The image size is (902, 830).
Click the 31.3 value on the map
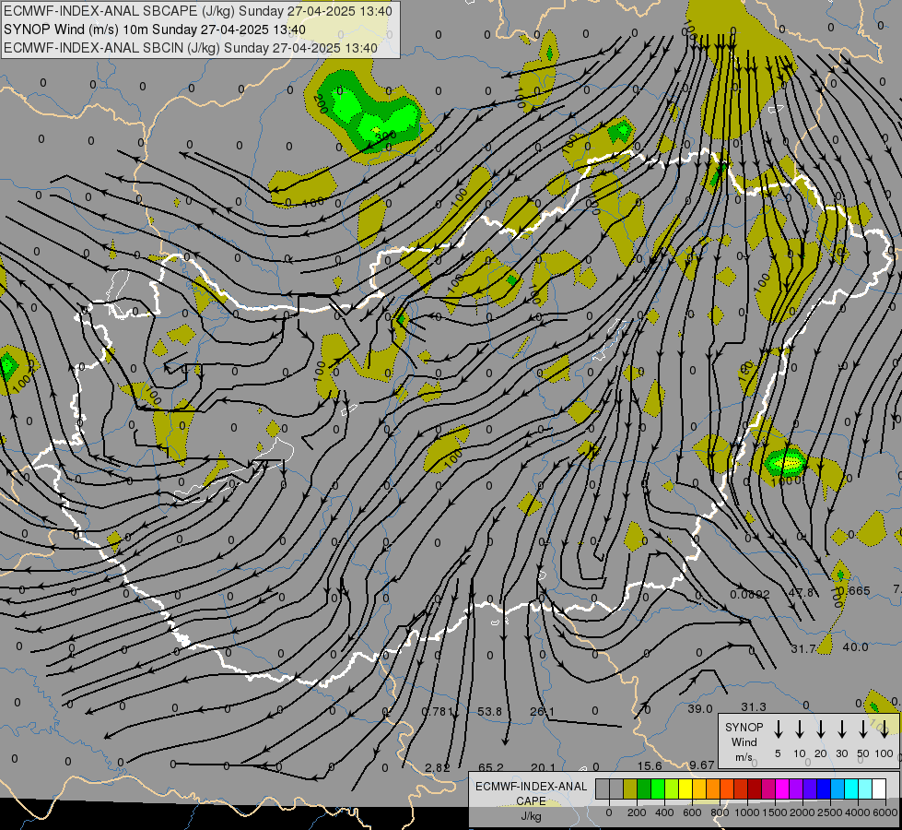point(753,706)
